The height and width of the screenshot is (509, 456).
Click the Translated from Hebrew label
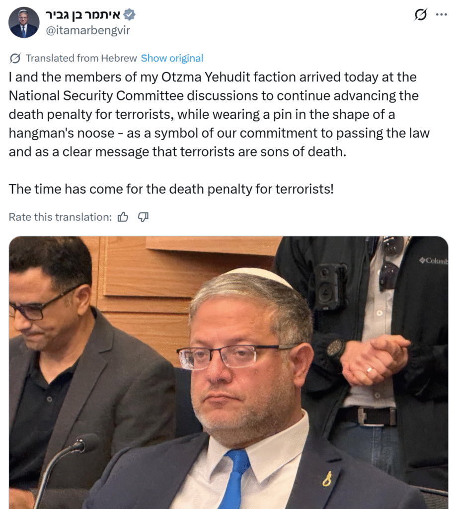[x=81, y=58]
